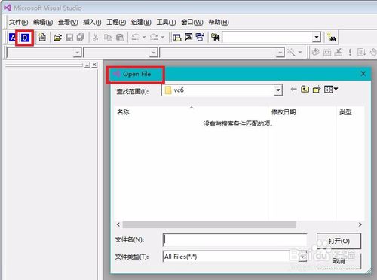Expand the first class combo box

coord(77,53)
